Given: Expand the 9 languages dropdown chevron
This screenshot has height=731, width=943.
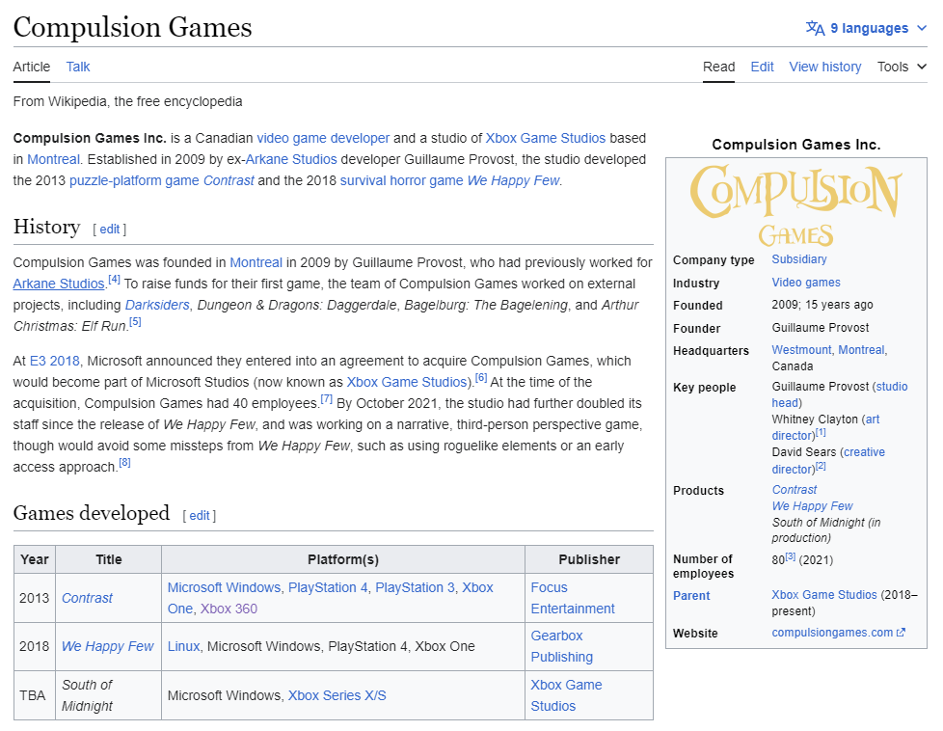Looking at the screenshot, I should pos(922,28).
